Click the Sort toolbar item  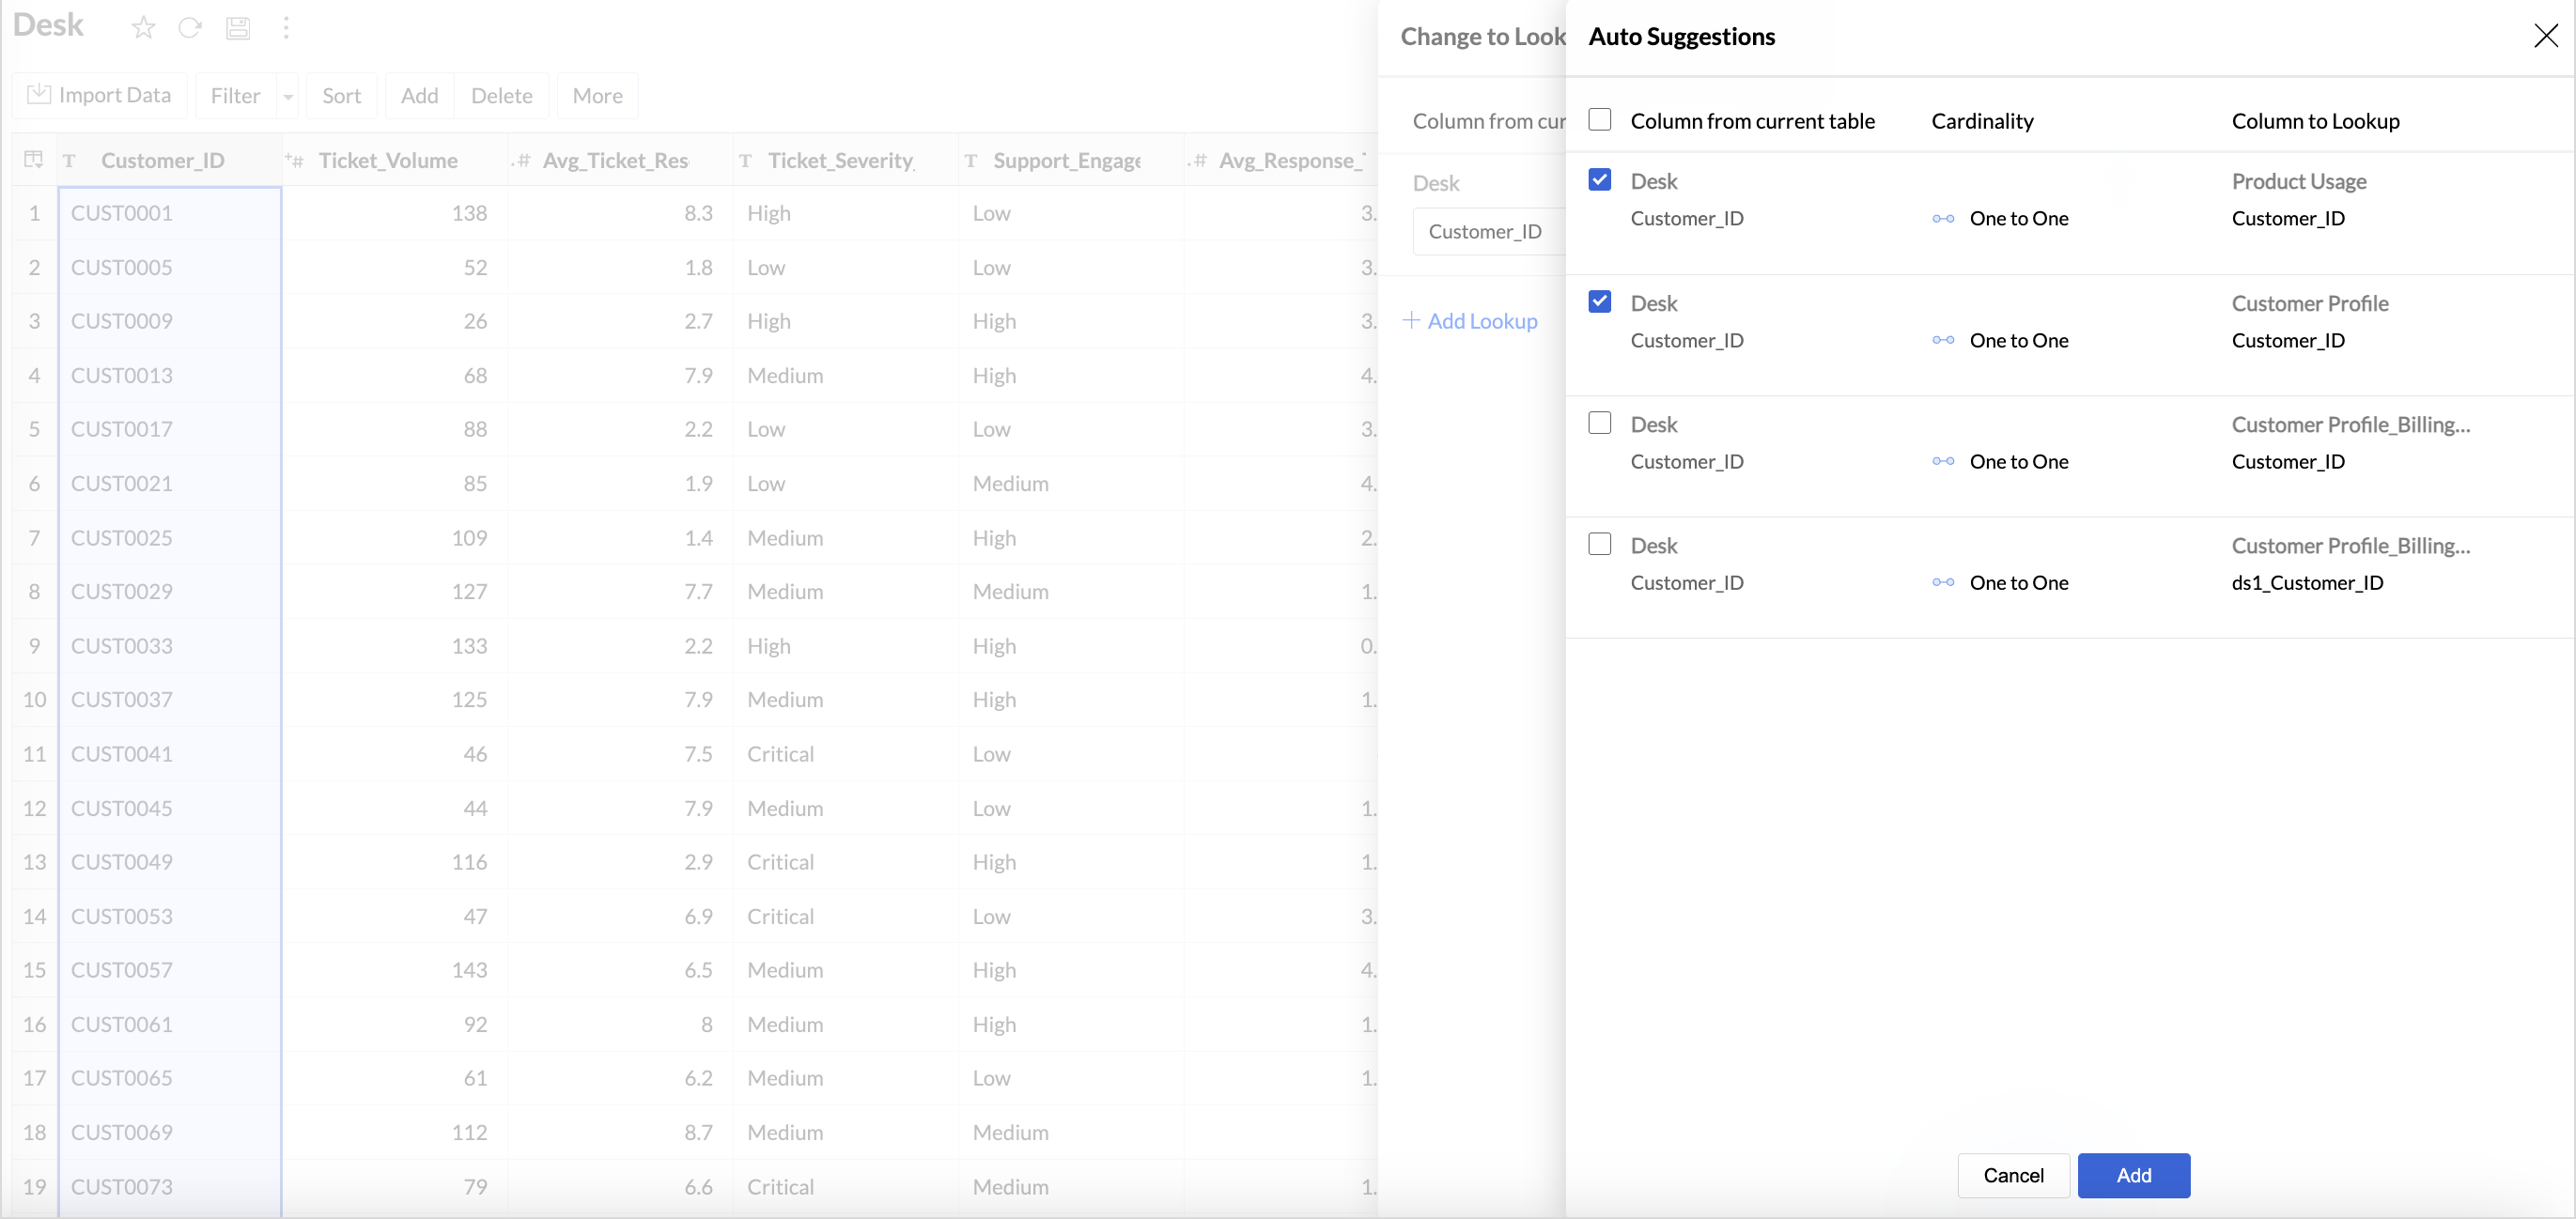(341, 96)
